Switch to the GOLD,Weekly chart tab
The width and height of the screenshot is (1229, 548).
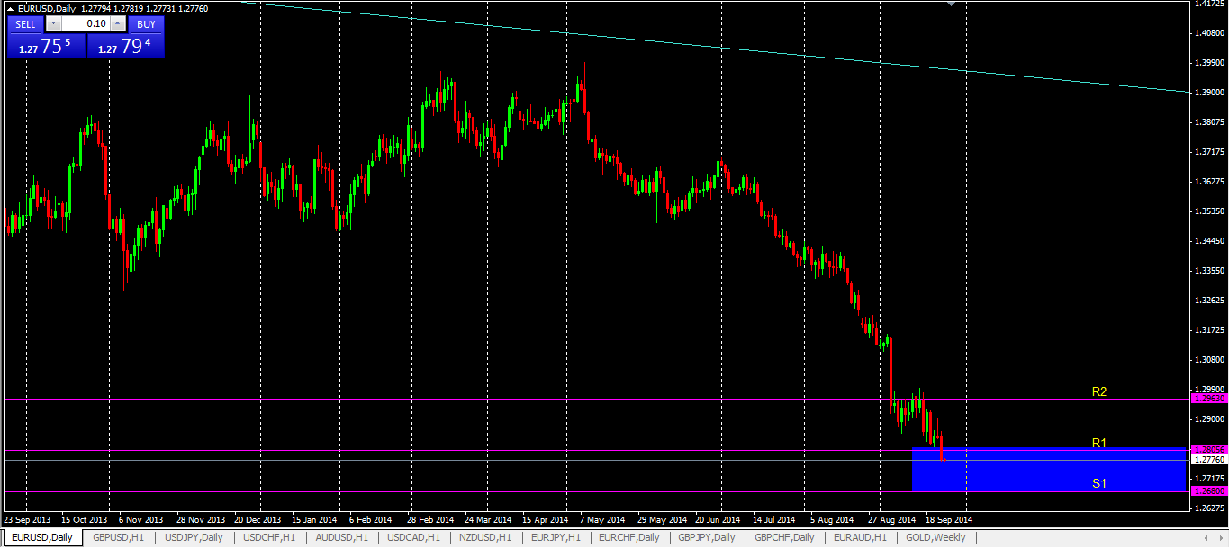pyautogui.click(x=935, y=537)
